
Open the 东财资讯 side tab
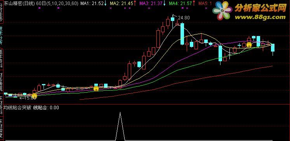coord(2,105)
